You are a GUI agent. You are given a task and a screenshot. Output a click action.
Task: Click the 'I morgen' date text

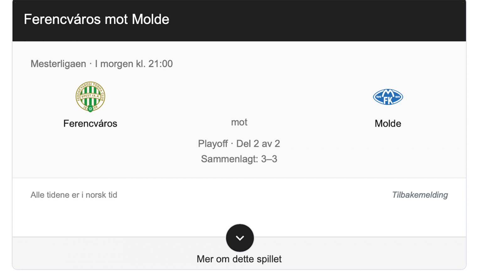[x=114, y=64]
